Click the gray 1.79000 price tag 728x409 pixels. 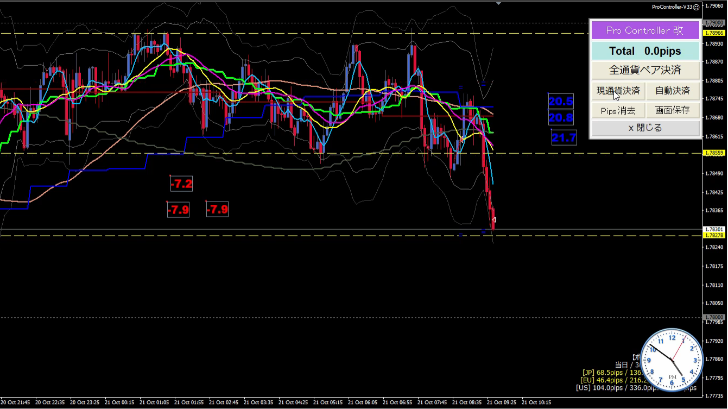(x=713, y=23)
